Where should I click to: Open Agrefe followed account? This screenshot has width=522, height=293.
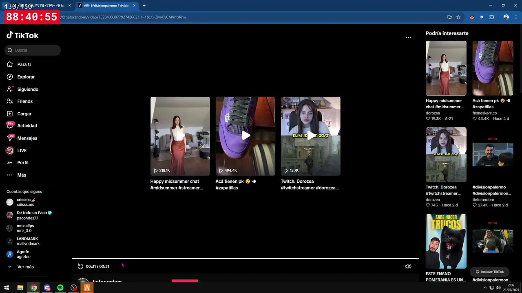pyautogui.click(x=19, y=254)
